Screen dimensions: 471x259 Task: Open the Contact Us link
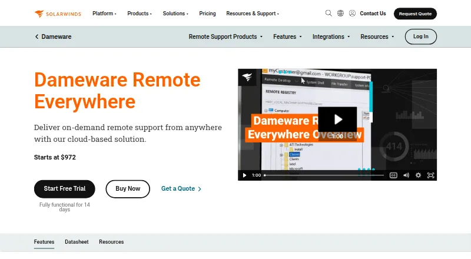pyautogui.click(x=373, y=14)
